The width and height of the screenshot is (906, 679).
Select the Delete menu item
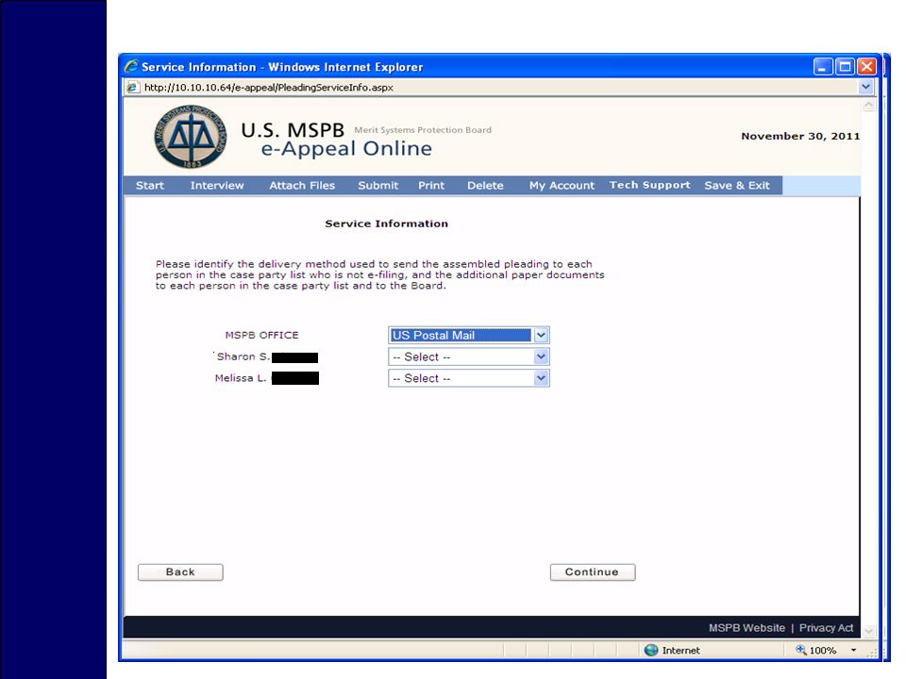click(x=485, y=186)
